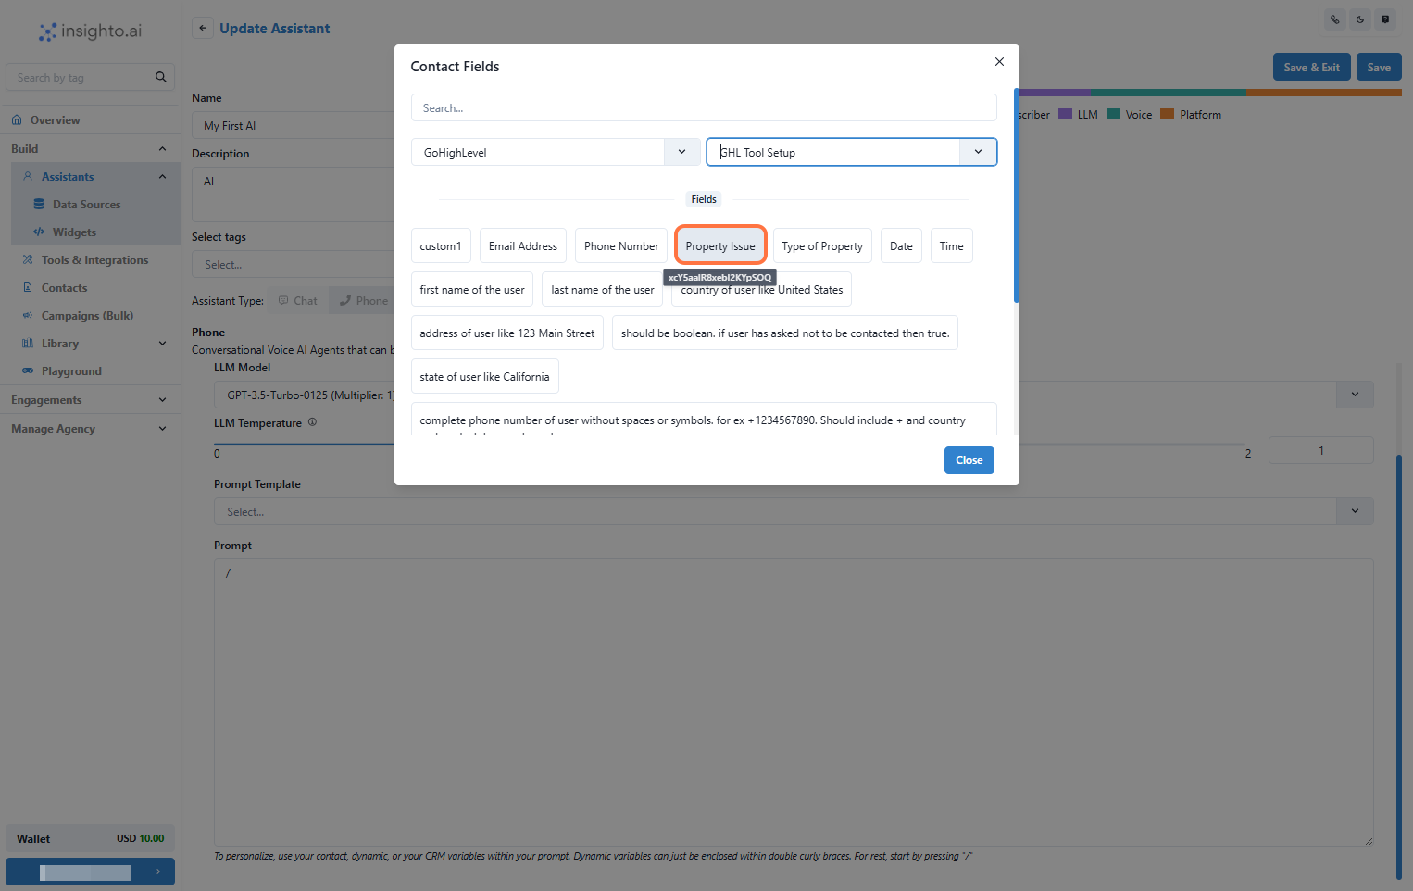Click the temperature value input box

[x=1320, y=450]
